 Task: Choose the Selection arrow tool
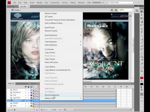point(142,11)
